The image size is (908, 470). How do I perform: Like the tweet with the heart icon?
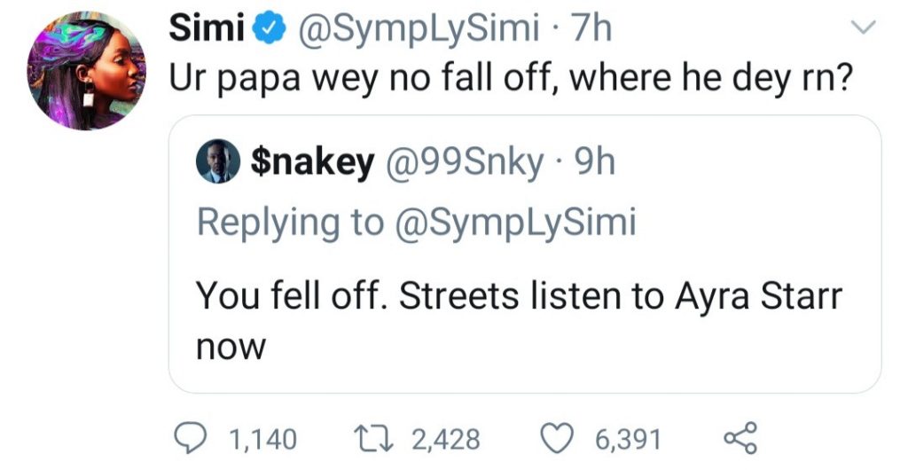[x=557, y=438]
